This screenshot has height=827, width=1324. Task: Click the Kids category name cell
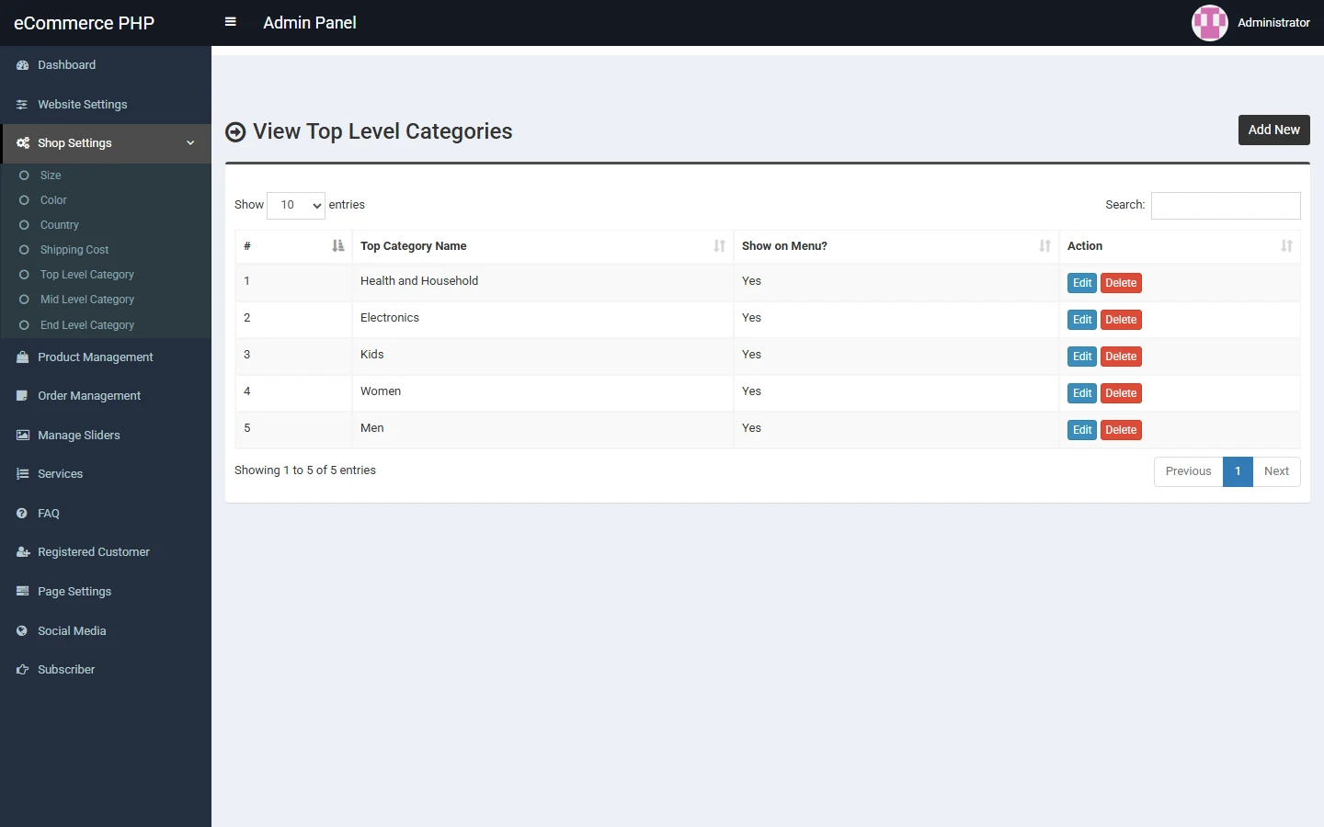(x=542, y=357)
